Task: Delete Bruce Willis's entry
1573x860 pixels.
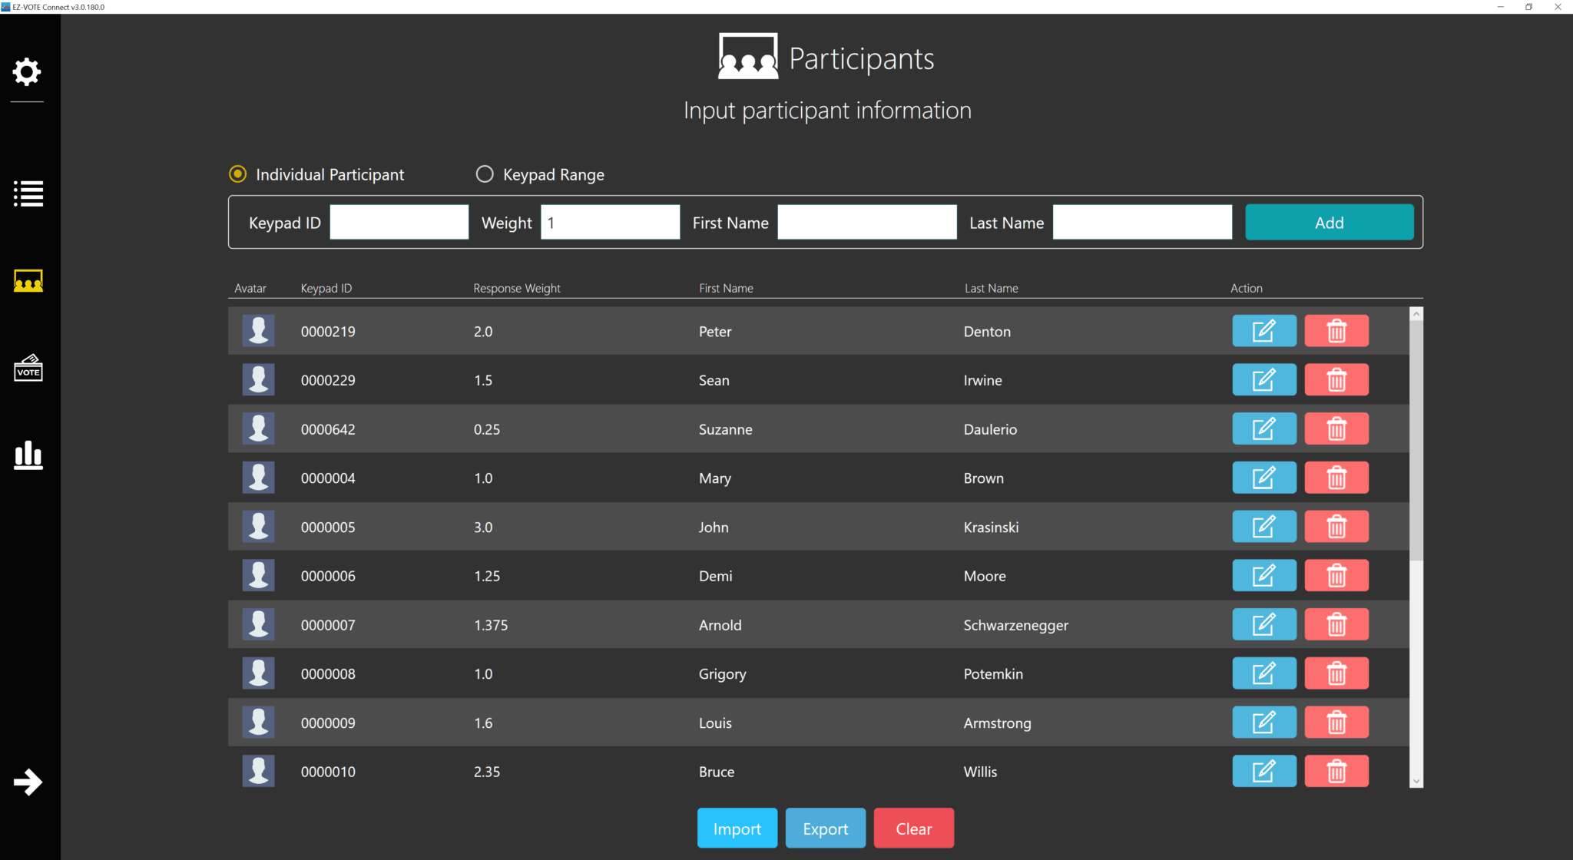Action: tap(1336, 771)
